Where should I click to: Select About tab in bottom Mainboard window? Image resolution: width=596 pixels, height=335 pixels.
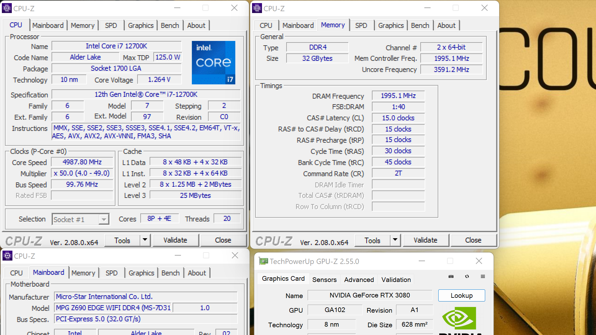point(197,273)
